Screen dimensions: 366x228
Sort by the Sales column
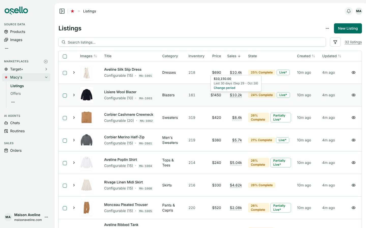coord(234,56)
